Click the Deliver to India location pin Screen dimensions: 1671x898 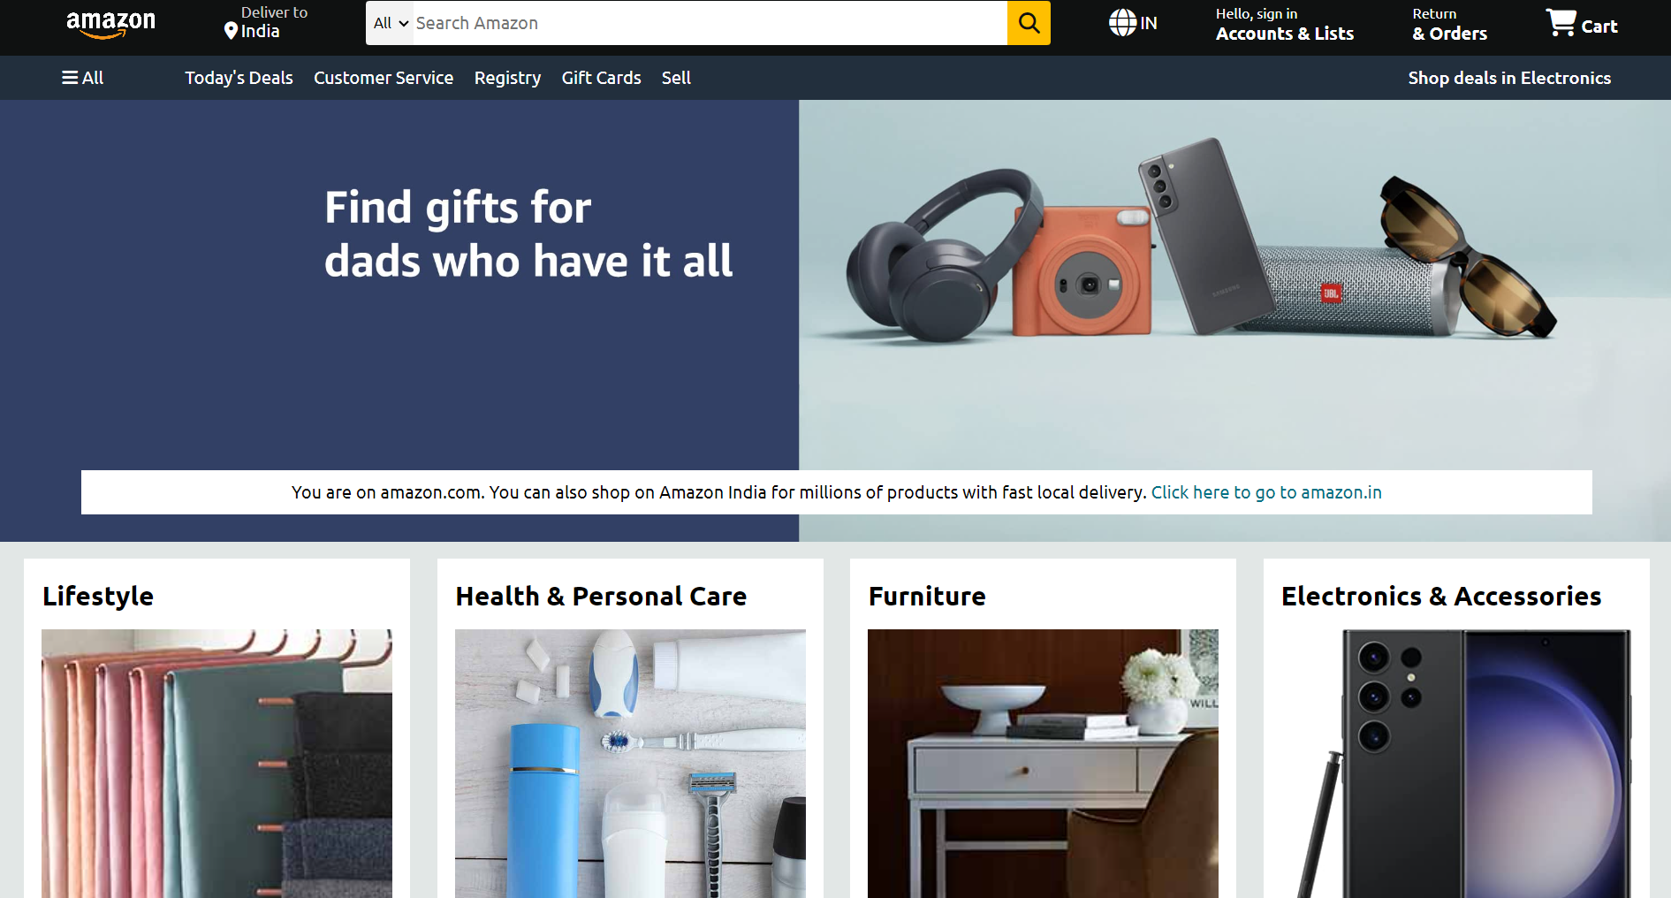tap(231, 31)
